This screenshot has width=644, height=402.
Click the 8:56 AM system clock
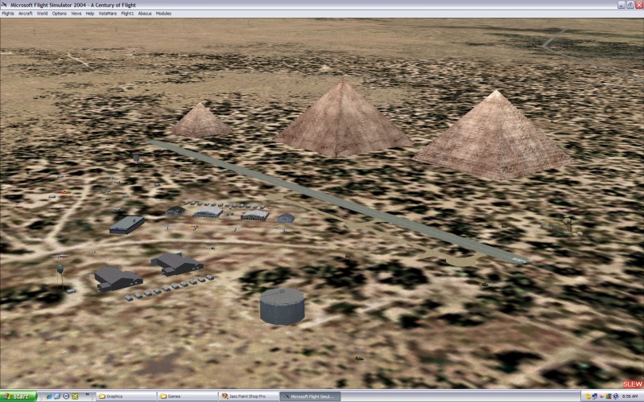[630, 396]
